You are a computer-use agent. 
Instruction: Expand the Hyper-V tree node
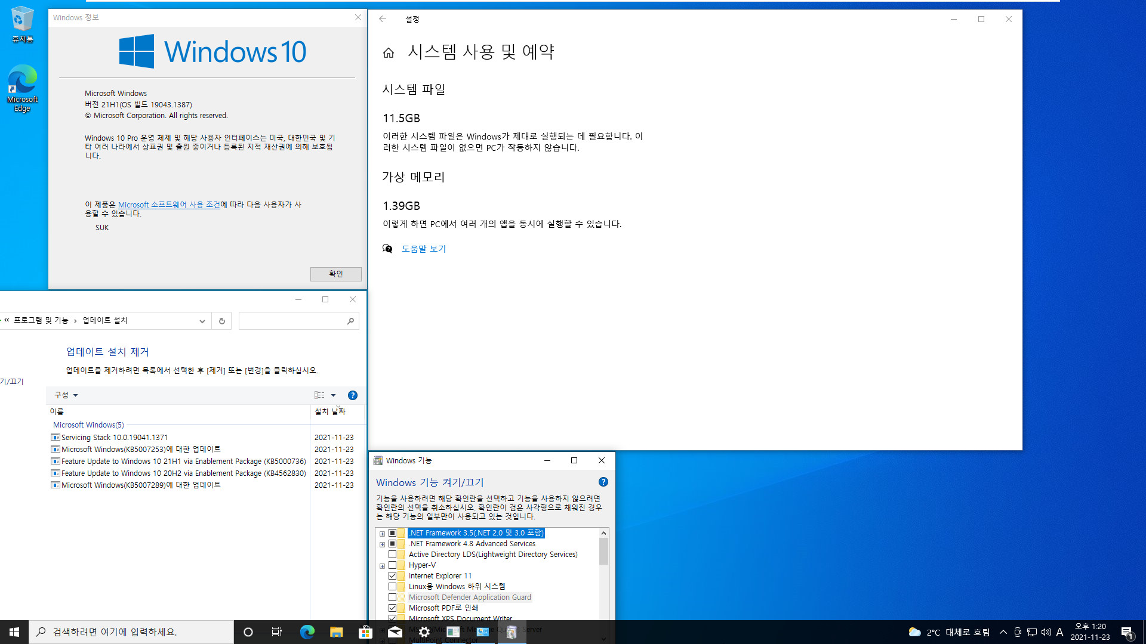click(382, 566)
